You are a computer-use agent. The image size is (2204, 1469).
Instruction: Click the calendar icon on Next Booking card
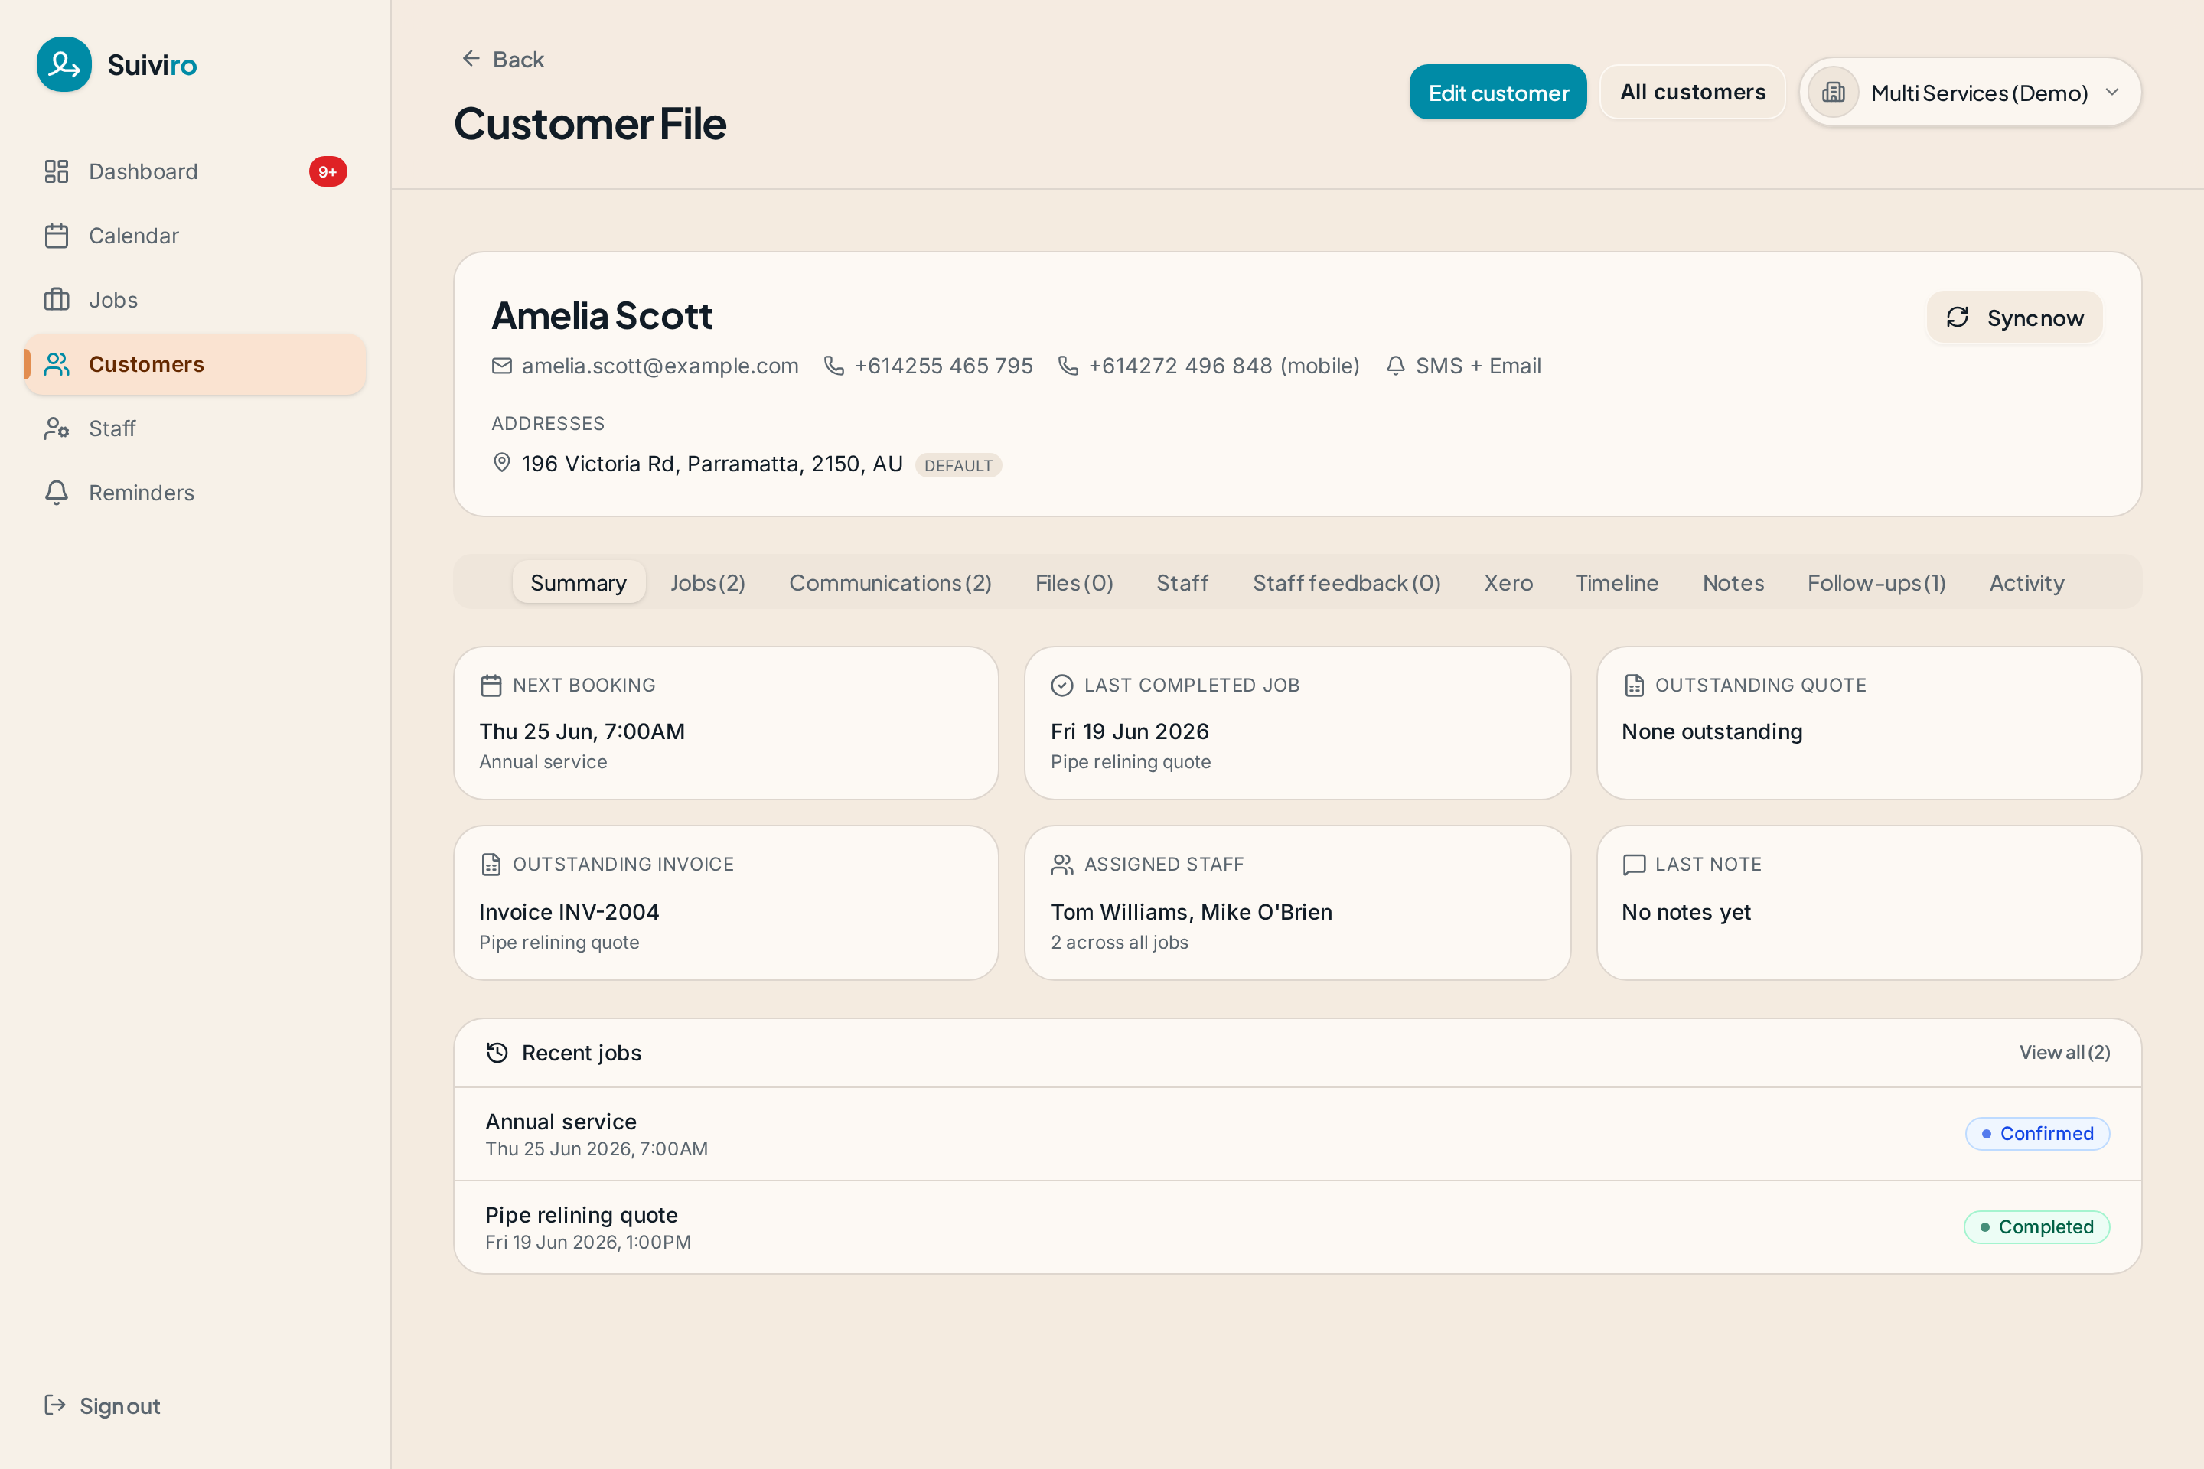[x=491, y=686]
